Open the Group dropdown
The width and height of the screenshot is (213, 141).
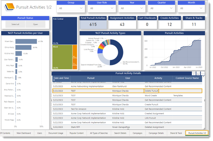click(71, 8)
